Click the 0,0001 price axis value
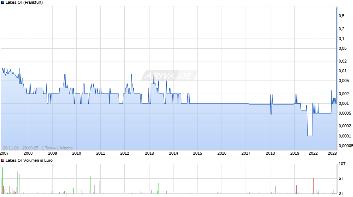The width and height of the screenshot is (353, 197). coord(345,136)
